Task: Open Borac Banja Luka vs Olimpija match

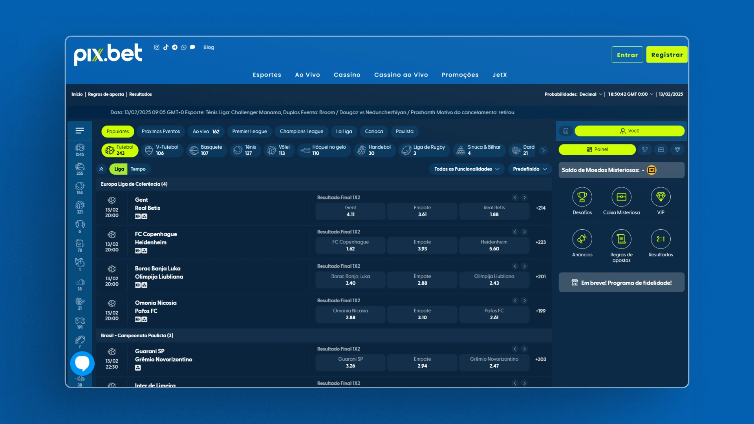Action: click(159, 272)
